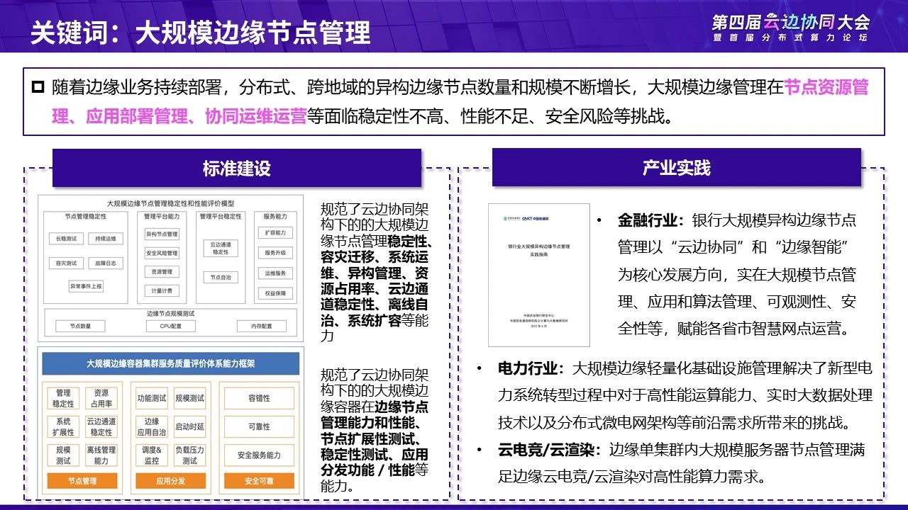
Task: Click the 离线管理能力 box
Action: click(x=101, y=455)
